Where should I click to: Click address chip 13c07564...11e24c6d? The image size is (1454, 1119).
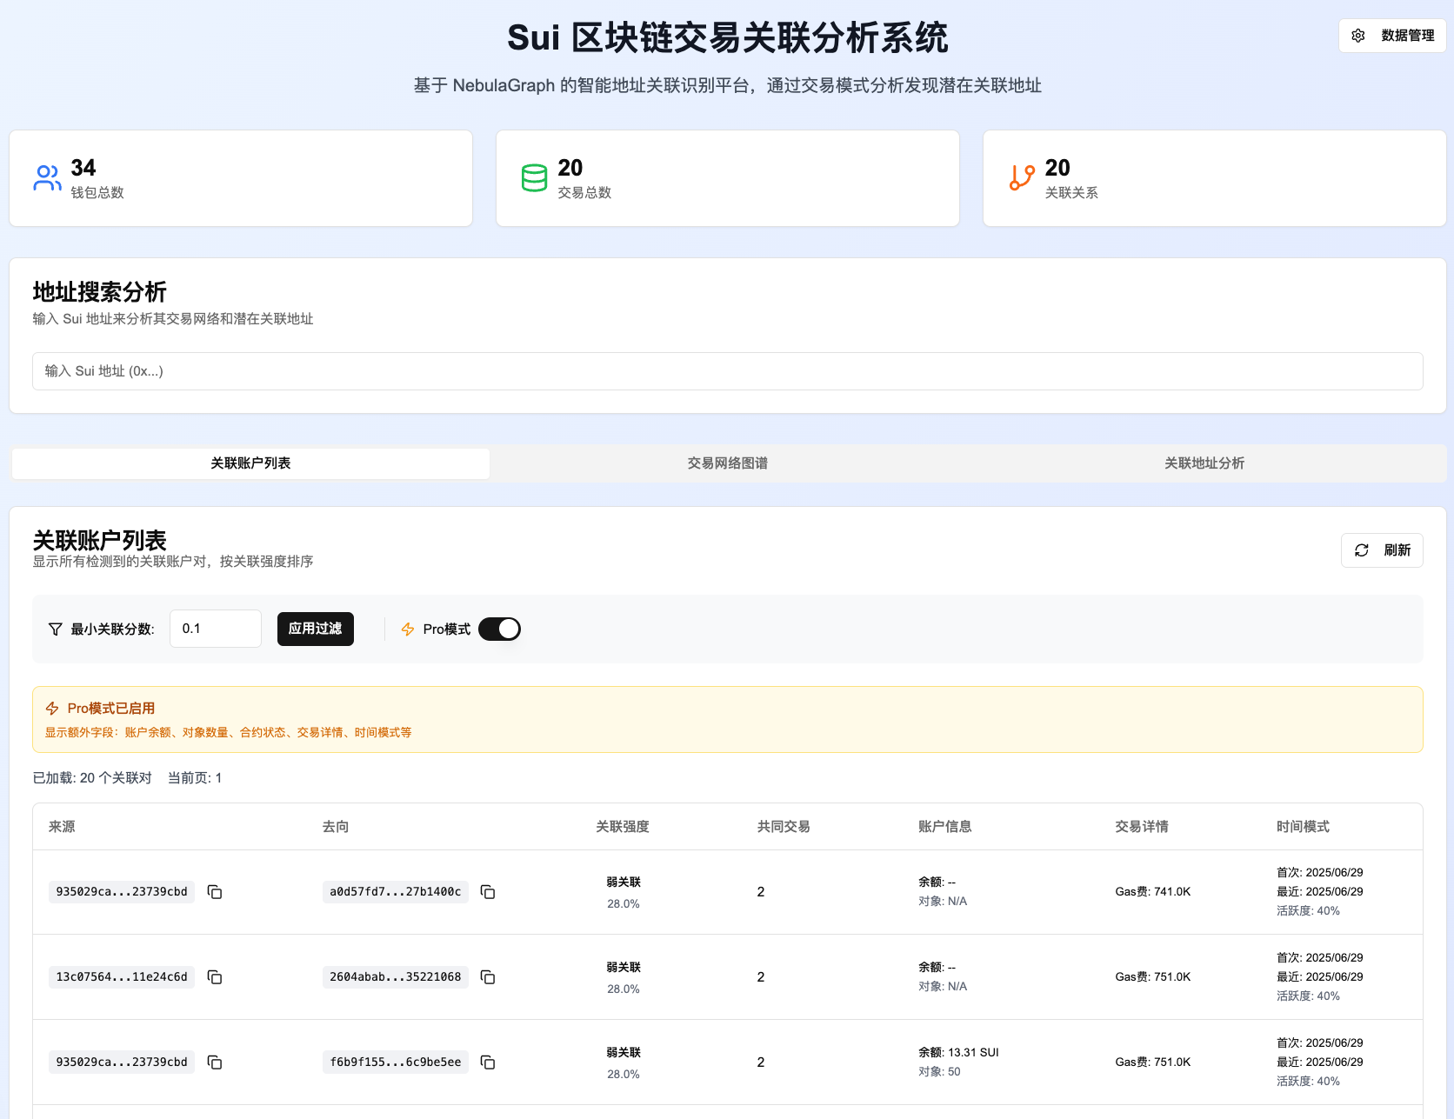pyautogui.click(x=122, y=977)
